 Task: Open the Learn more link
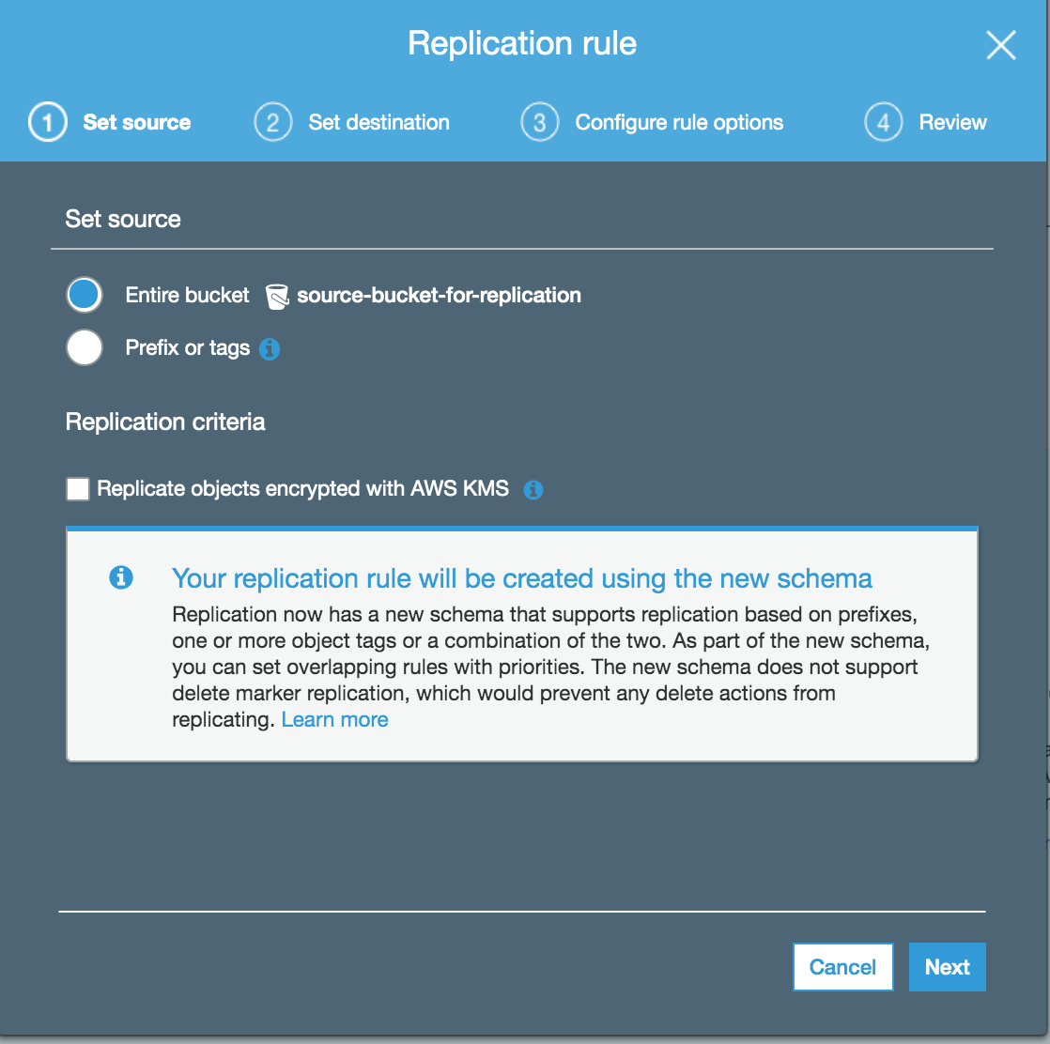coord(334,719)
